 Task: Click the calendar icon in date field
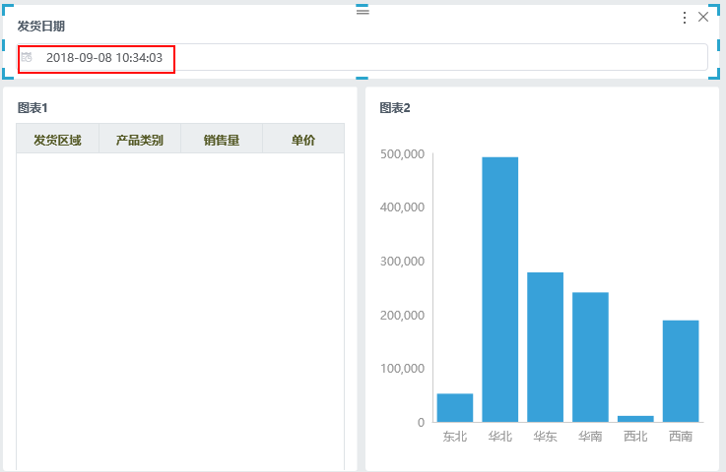[x=27, y=57]
